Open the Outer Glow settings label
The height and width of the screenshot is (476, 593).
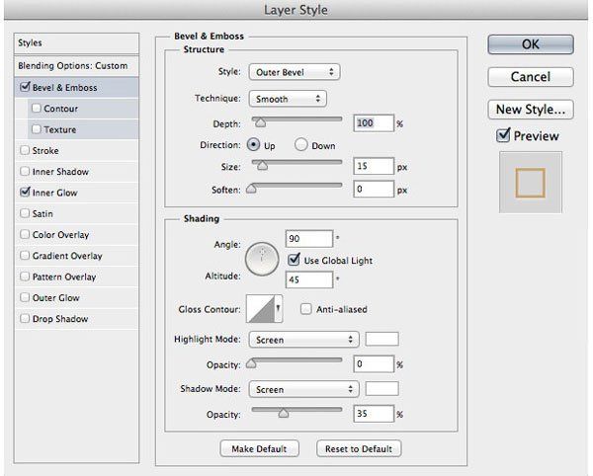56,297
